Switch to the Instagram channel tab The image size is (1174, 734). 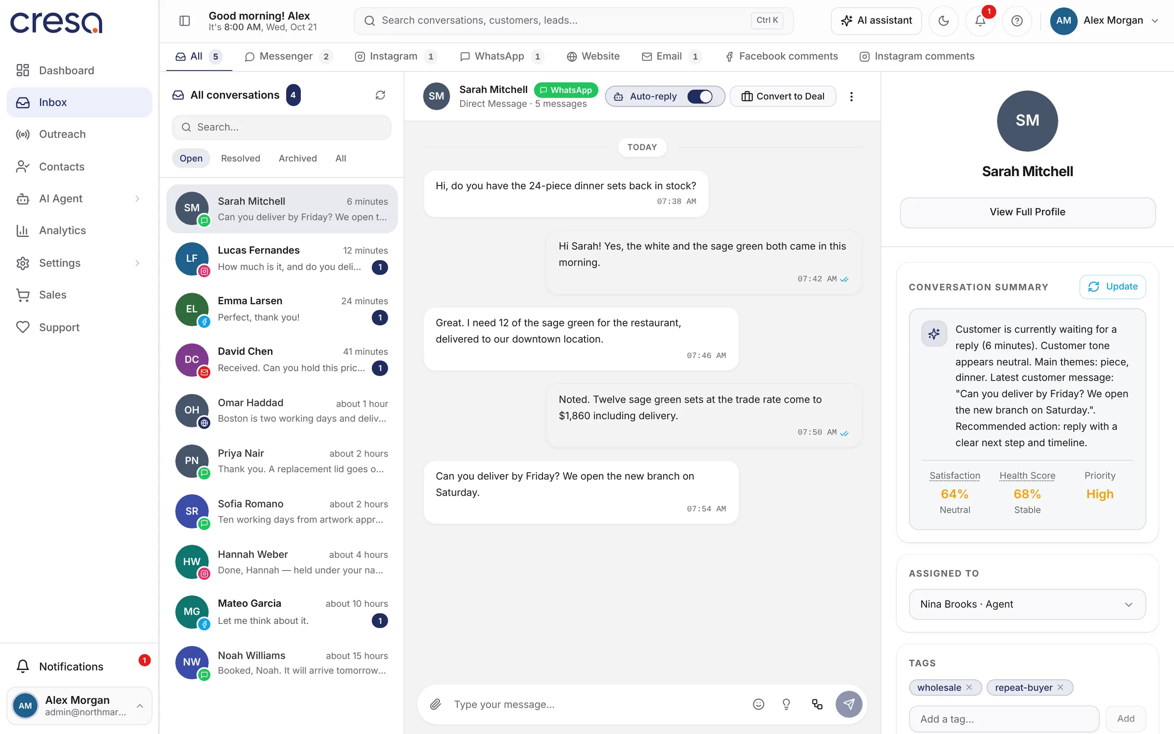pyautogui.click(x=395, y=57)
